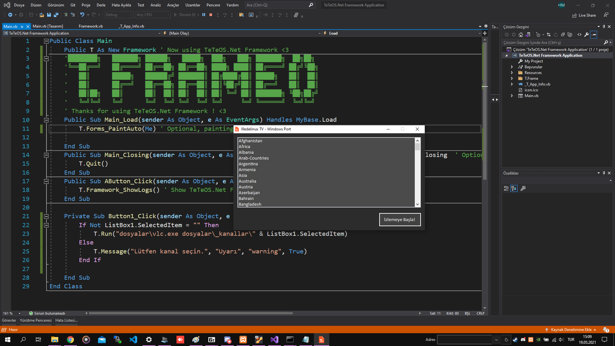
Task: Click the channel list scrollbar down arrow
Action: 417,204
